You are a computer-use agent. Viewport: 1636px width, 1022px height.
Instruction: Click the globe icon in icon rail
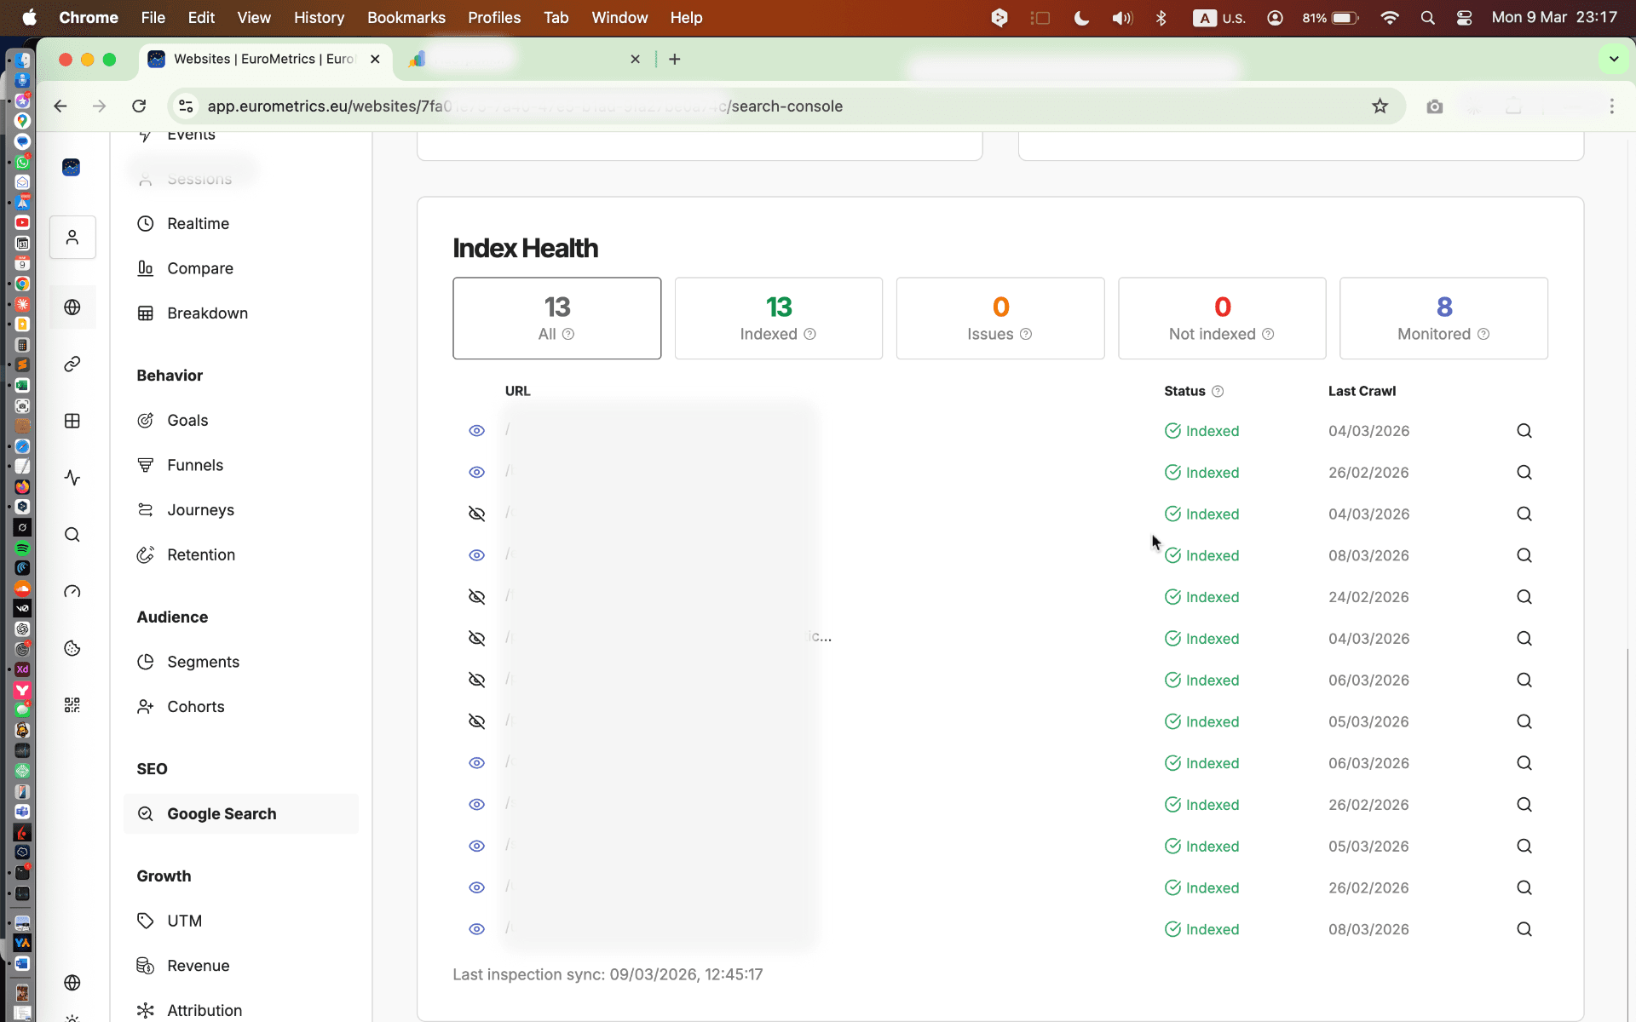tap(72, 307)
